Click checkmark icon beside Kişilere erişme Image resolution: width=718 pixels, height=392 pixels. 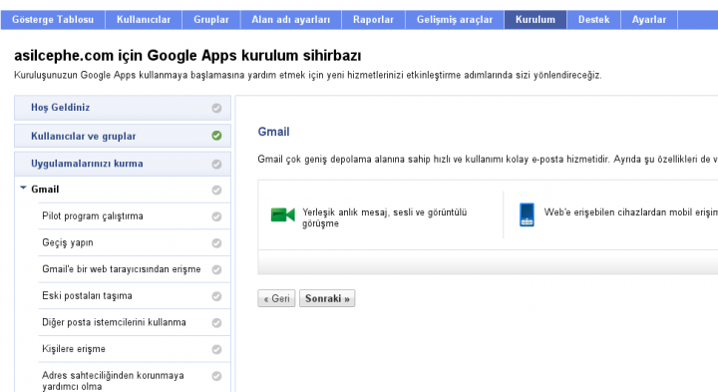click(x=216, y=349)
